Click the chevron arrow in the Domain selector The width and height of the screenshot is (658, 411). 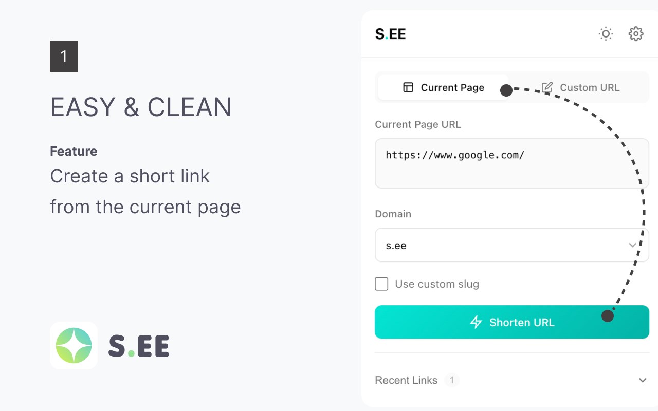point(633,246)
